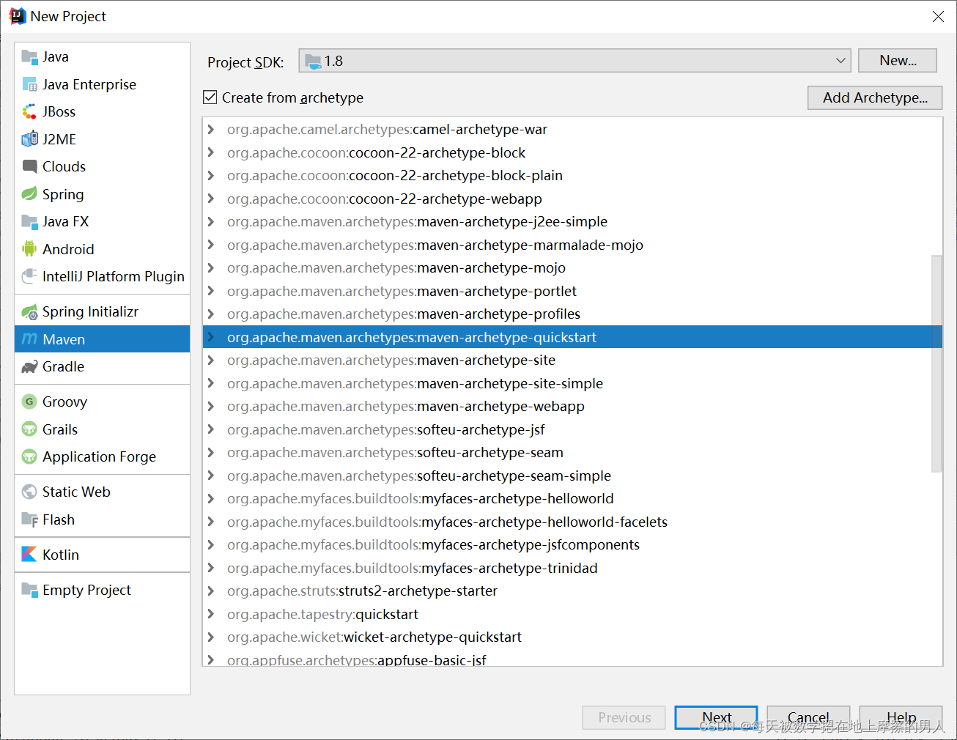957x740 pixels.
Task: Click the Cancel button
Action: (808, 717)
